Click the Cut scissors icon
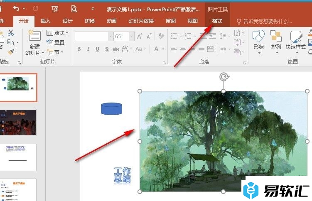312x201 pixels. (11, 33)
